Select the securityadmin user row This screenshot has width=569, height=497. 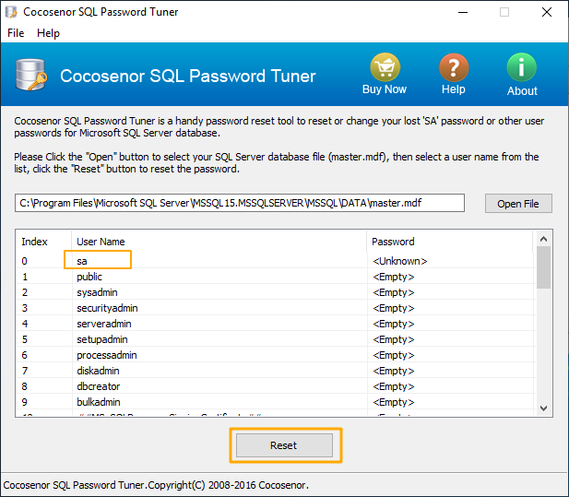pos(275,308)
